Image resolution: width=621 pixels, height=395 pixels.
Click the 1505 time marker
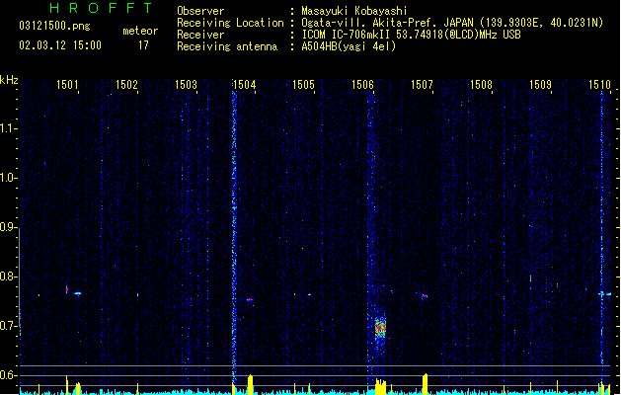coord(303,84)
